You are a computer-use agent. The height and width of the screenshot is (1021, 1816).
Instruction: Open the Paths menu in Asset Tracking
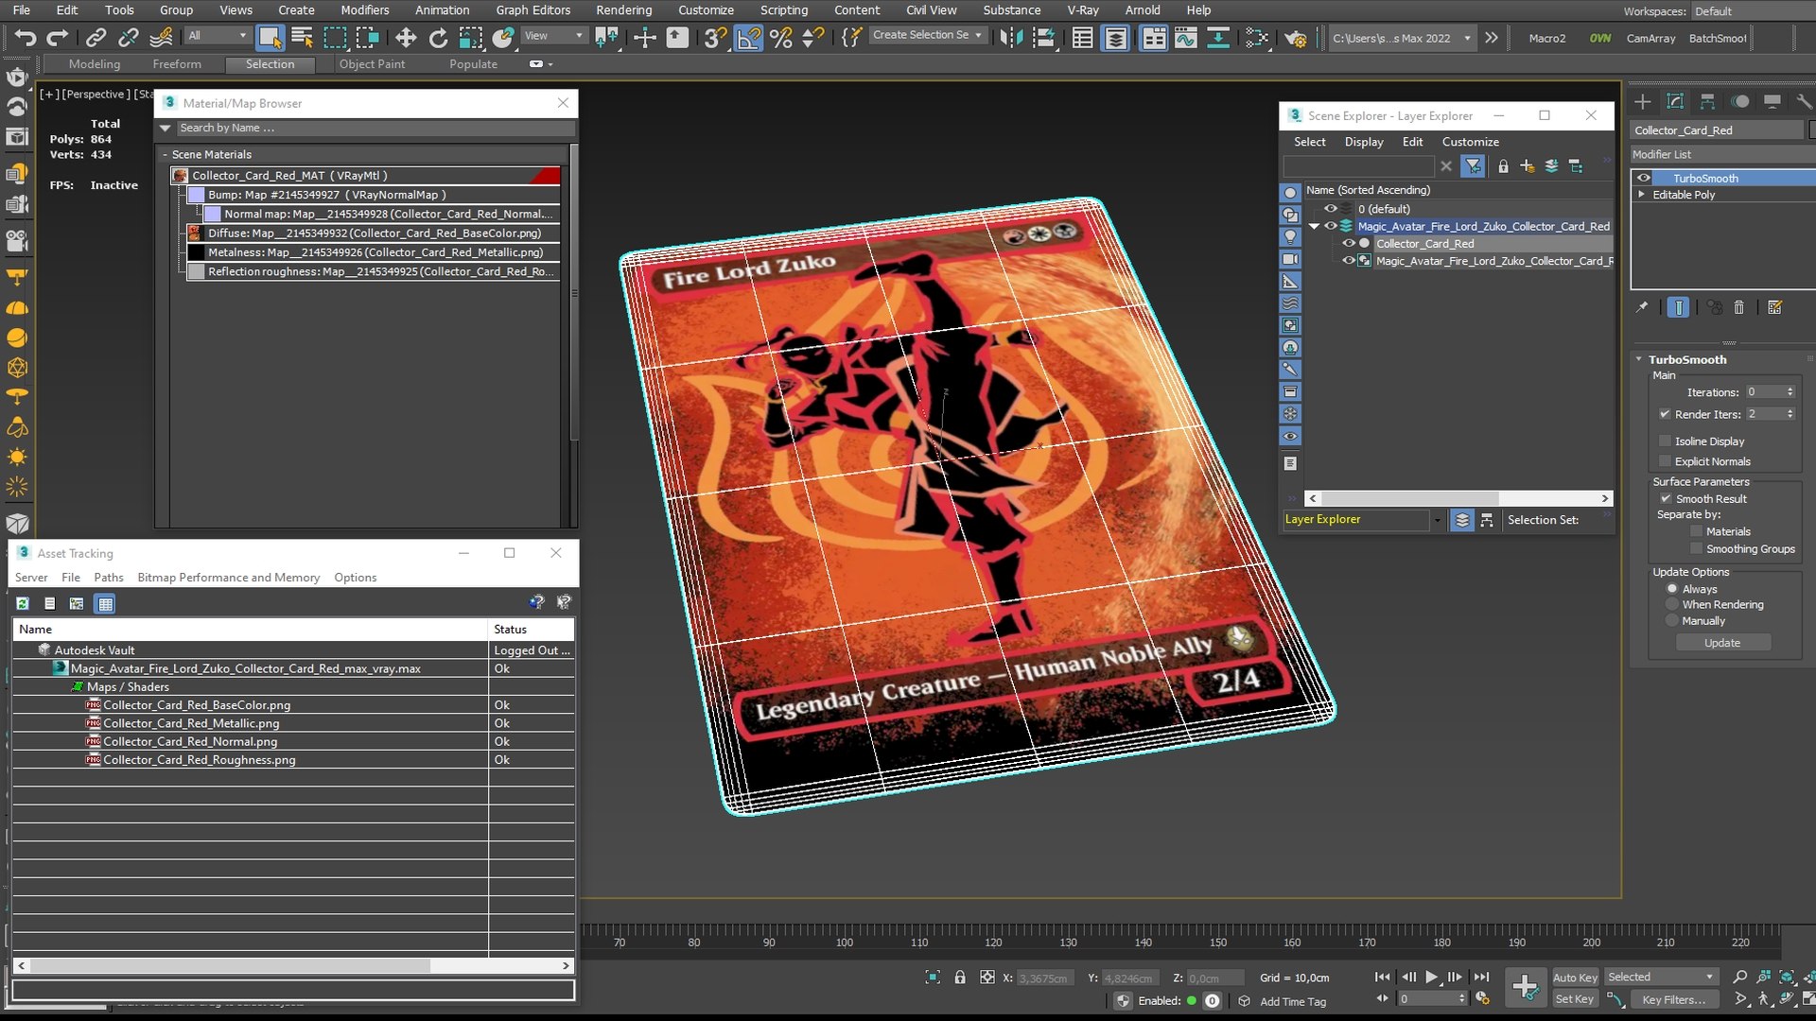coord(109,578)
